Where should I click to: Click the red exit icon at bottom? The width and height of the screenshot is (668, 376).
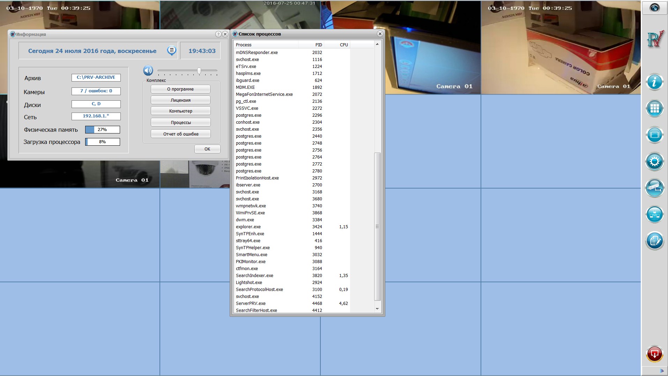coord(654,354)
